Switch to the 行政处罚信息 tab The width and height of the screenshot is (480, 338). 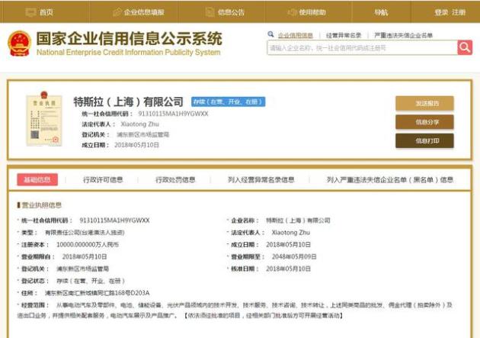(175, 179)
